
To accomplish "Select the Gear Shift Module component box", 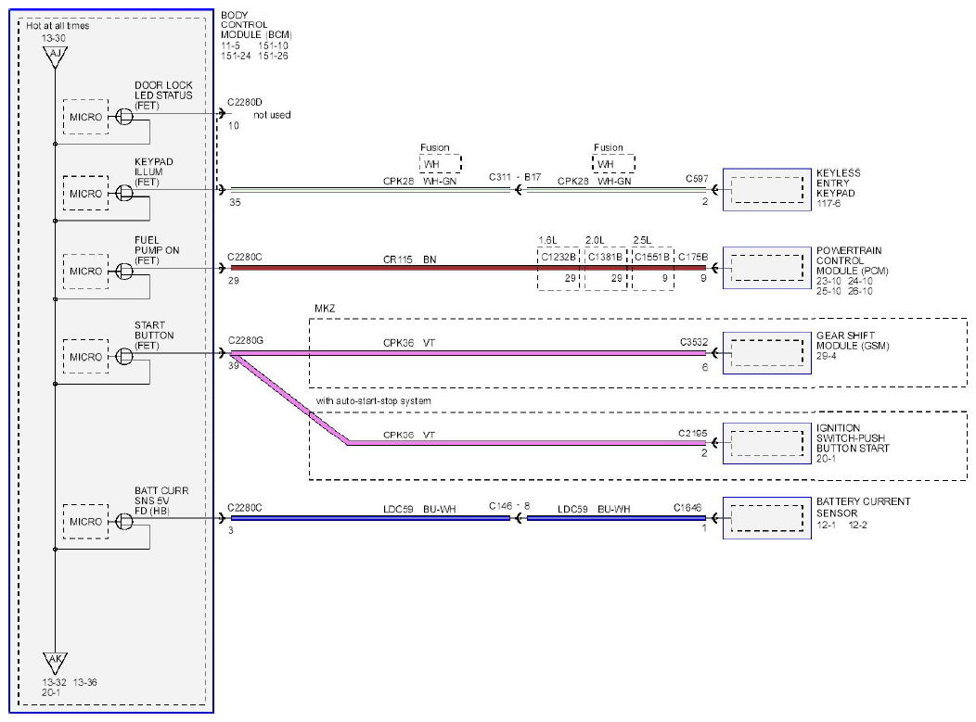I will tap(767, 353).
